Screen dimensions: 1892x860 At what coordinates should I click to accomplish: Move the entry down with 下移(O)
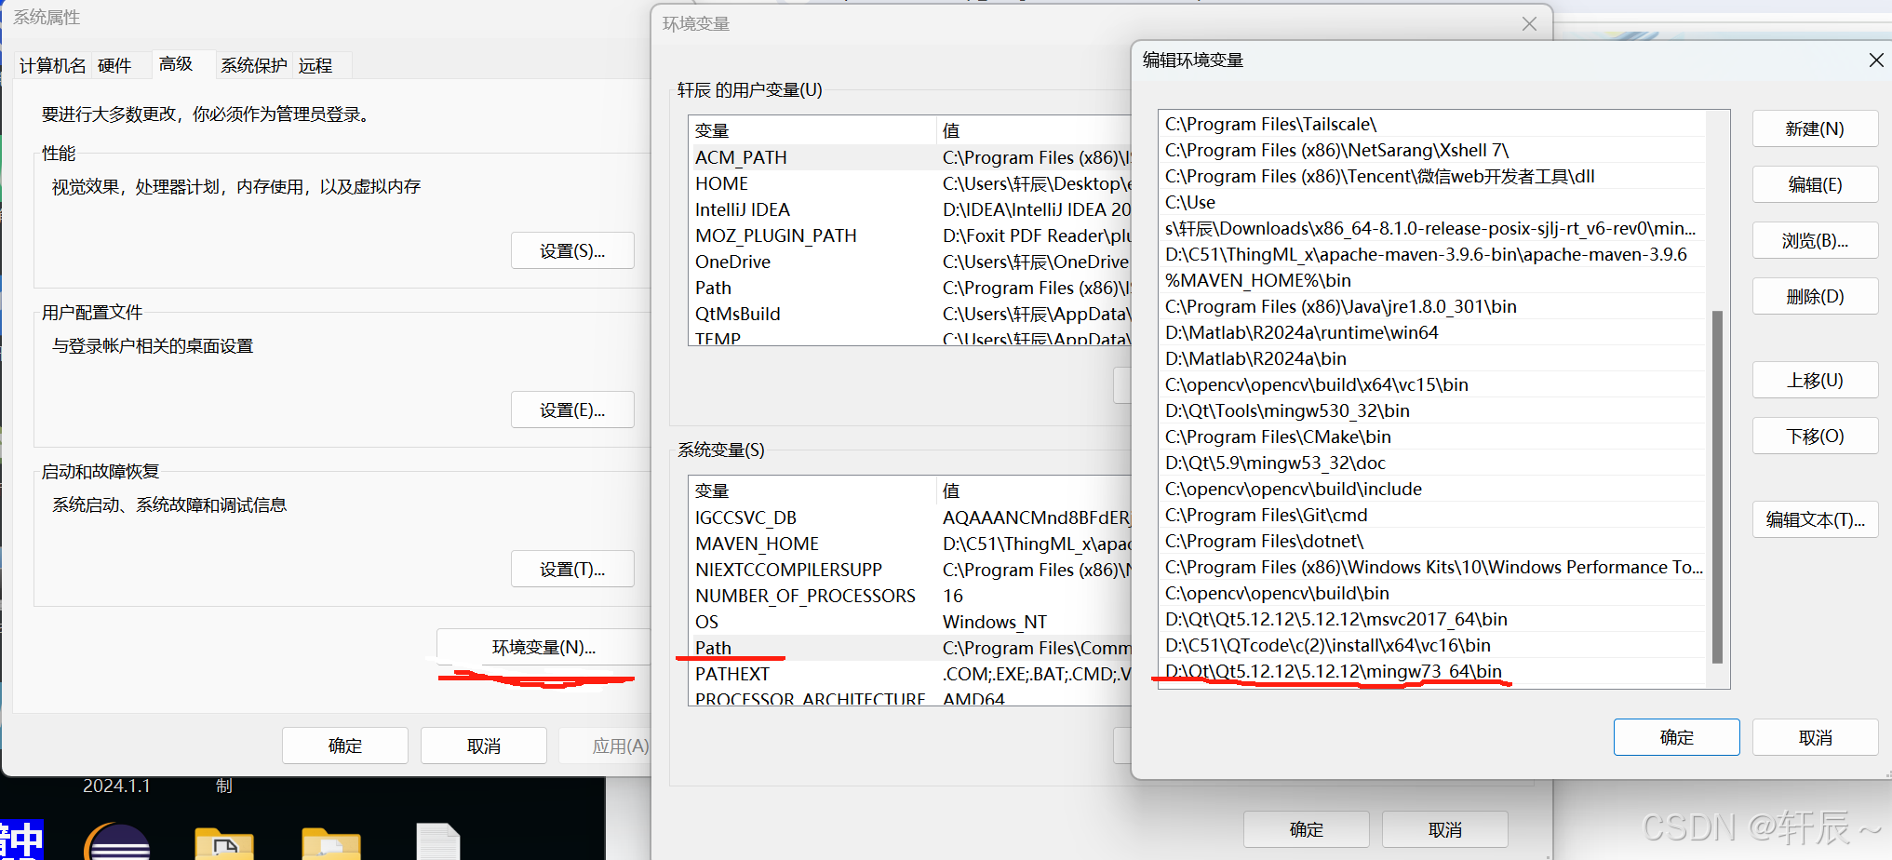[1815, 436]
